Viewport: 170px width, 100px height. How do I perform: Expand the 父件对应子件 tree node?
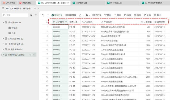(x=3, y=38)
